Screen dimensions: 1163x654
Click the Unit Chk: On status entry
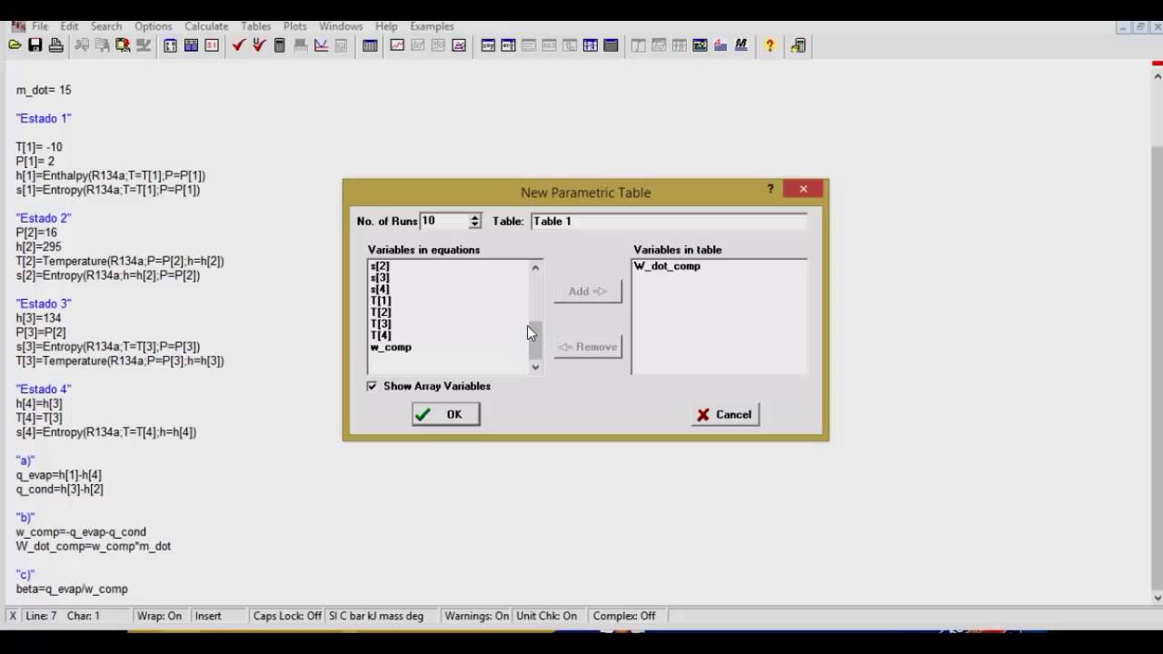pos(547,616)
